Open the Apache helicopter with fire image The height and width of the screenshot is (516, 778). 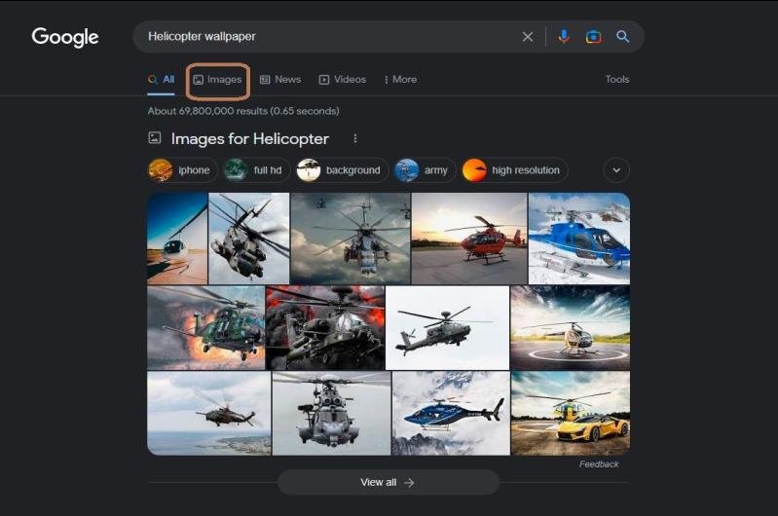pos(325,328)
